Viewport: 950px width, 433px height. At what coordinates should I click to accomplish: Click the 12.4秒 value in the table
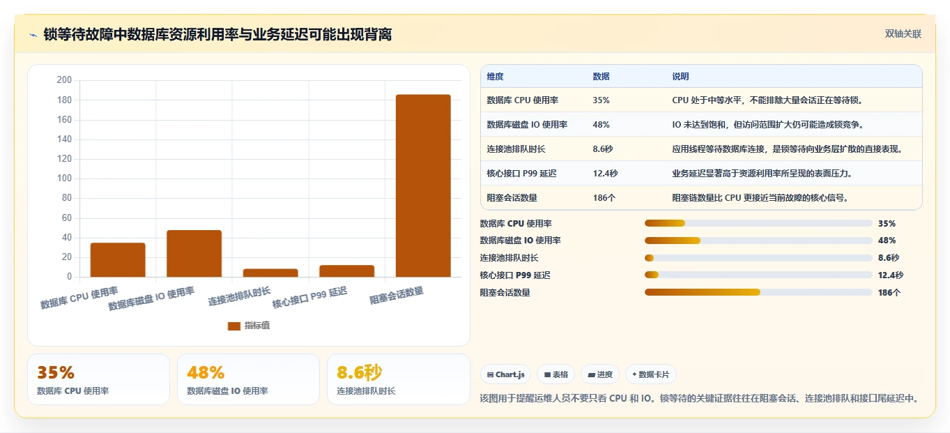coord(605,174)
